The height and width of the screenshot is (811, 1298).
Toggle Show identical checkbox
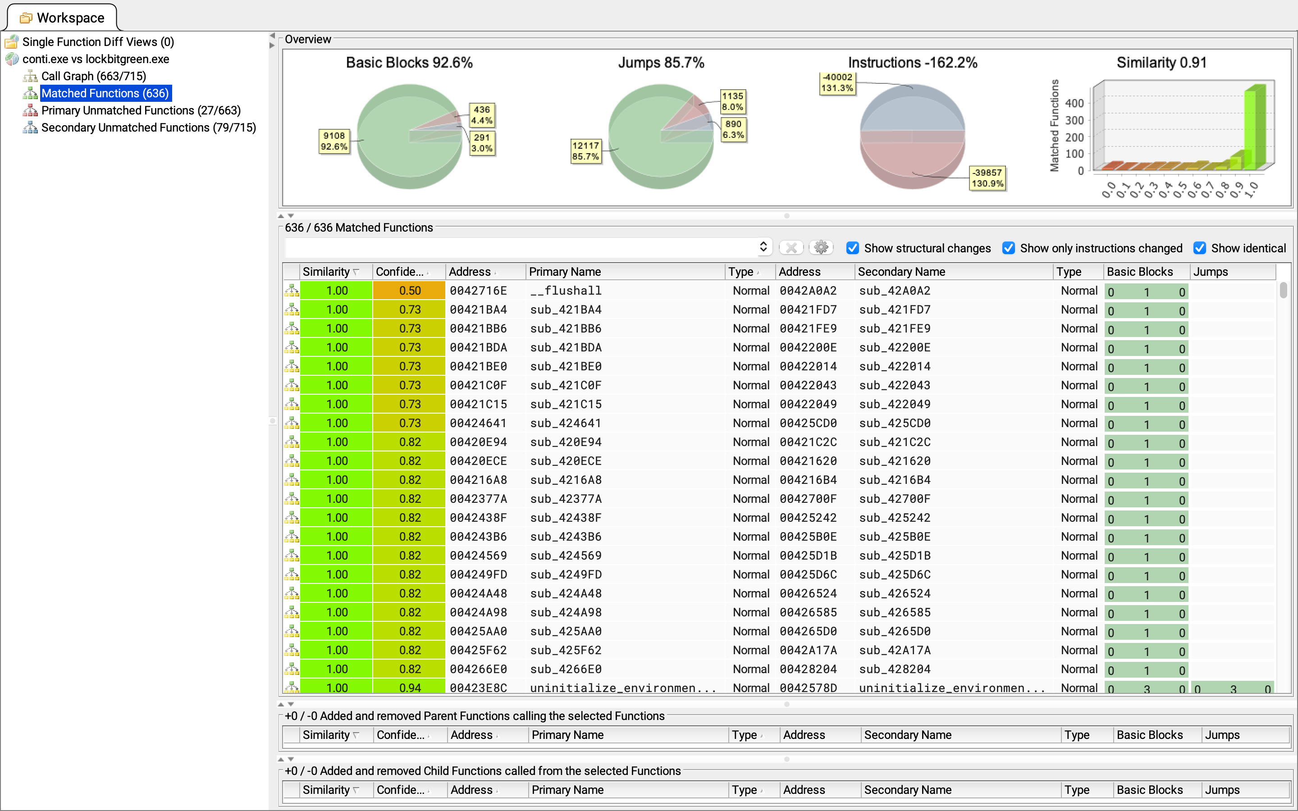(x=1199, y=248)
